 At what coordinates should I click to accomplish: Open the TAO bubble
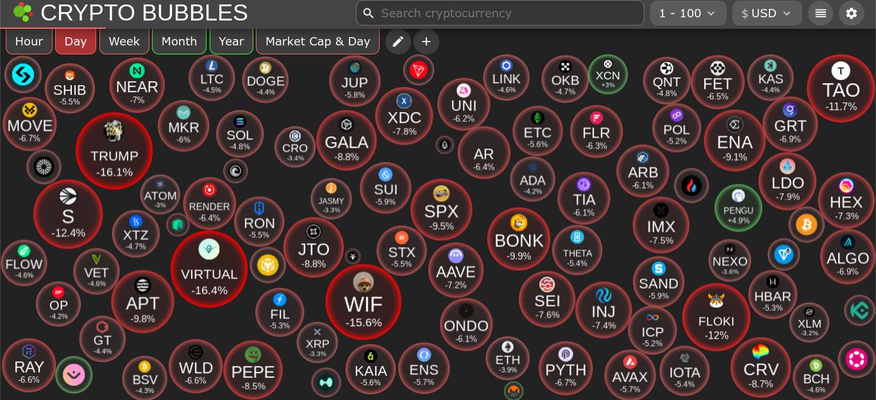point(841,88)
